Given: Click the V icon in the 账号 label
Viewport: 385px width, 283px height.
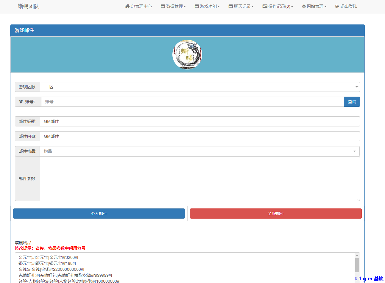Looking at the screenshot, I should 21,102.
